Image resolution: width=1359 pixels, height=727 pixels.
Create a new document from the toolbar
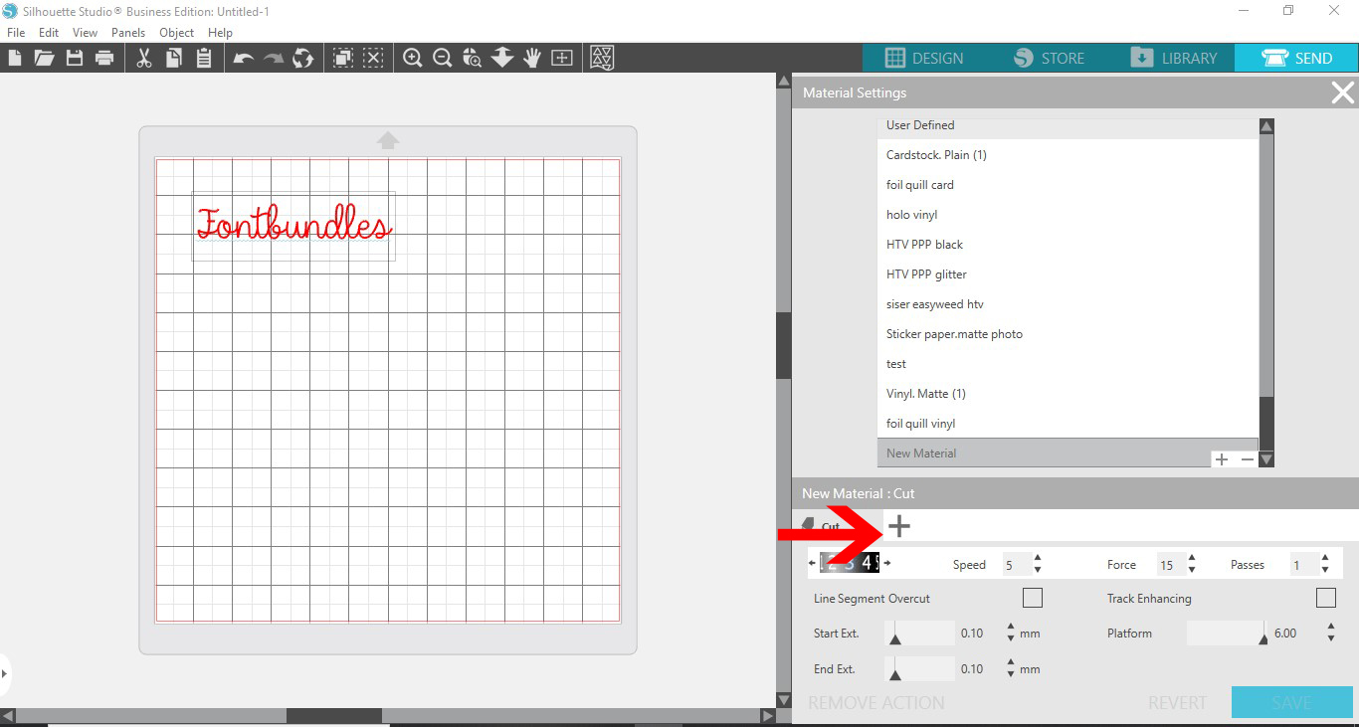pyautogui.click(x=15, y=58)
